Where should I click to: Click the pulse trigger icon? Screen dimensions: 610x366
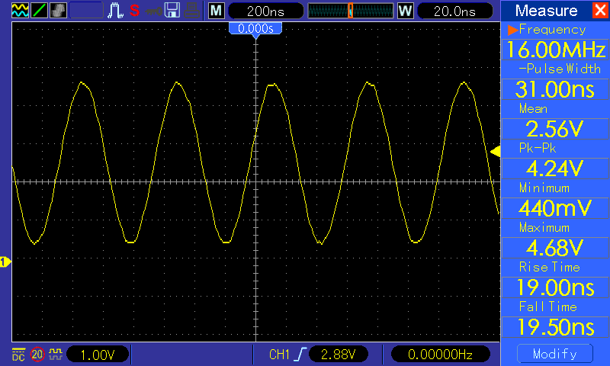(x=115, y=11)
